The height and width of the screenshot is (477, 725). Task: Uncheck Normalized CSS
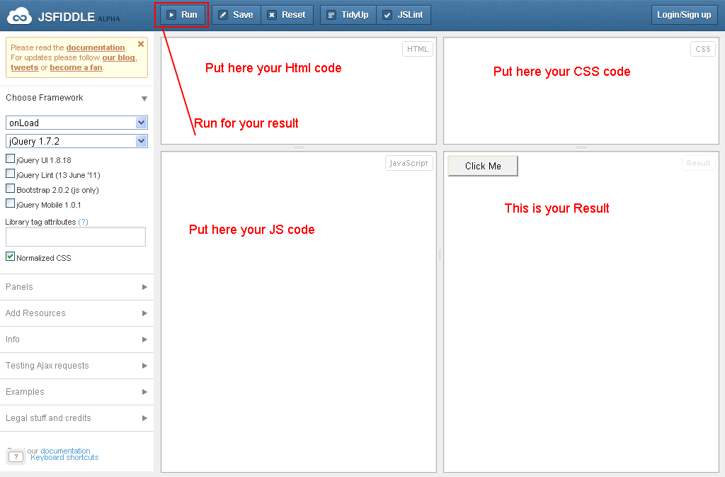pos(10,257)
